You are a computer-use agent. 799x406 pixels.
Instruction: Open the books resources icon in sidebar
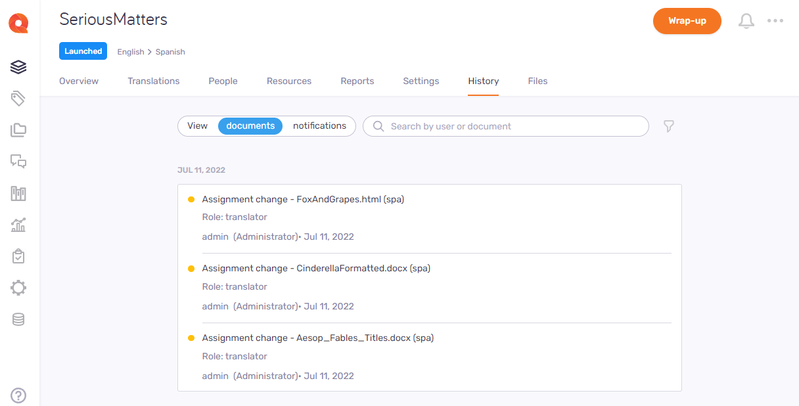click(x=18, y=194)
